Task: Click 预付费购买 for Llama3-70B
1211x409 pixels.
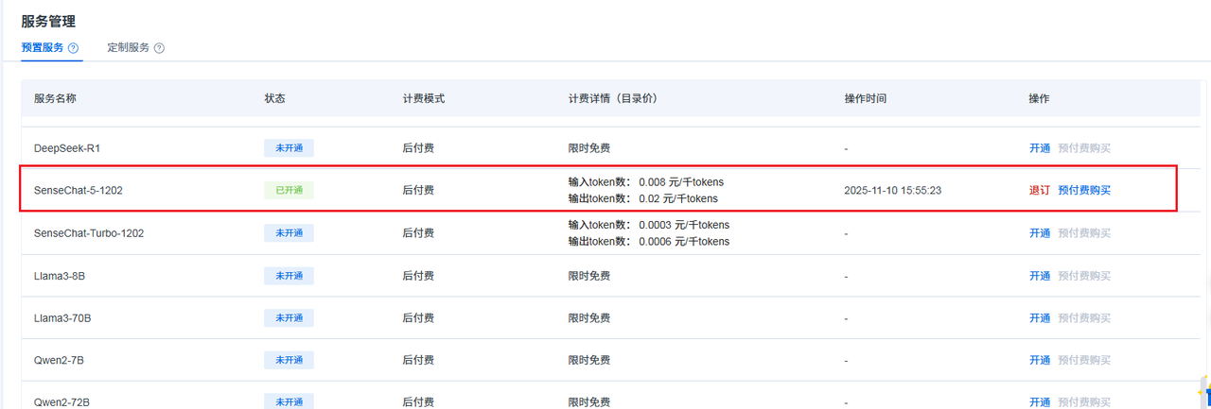Action: (x=1084, y=318)
